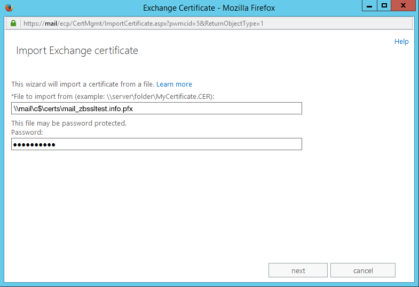Click the bold mail hostname in URL
Image resolution: width=419 pixels, height=287 pixels.
[x=51, y=24]
